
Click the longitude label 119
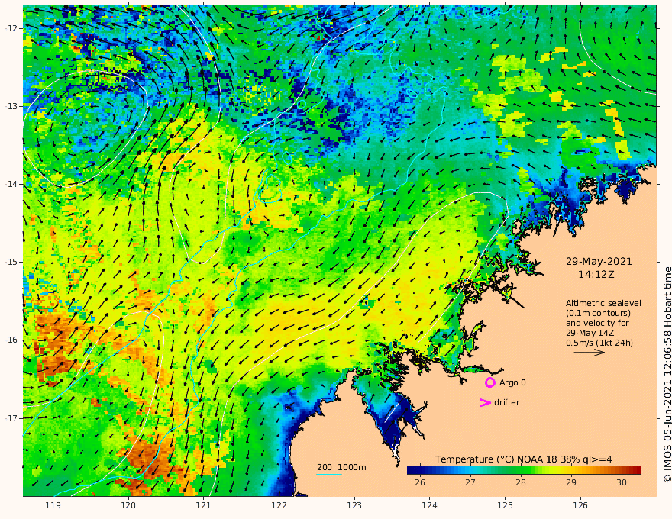53,506
